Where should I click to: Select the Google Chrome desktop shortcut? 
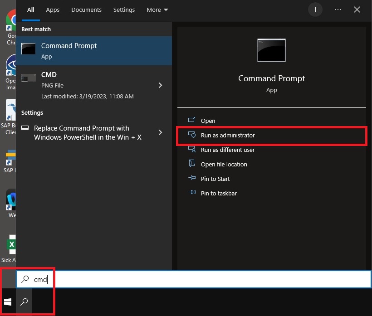(11, 27)
